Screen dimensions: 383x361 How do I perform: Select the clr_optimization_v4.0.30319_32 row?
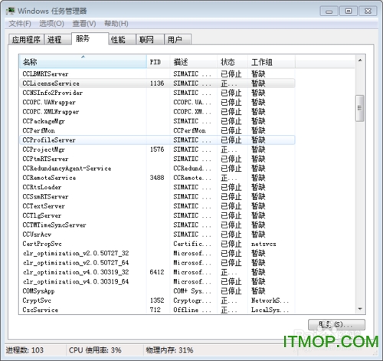point(157,272)
